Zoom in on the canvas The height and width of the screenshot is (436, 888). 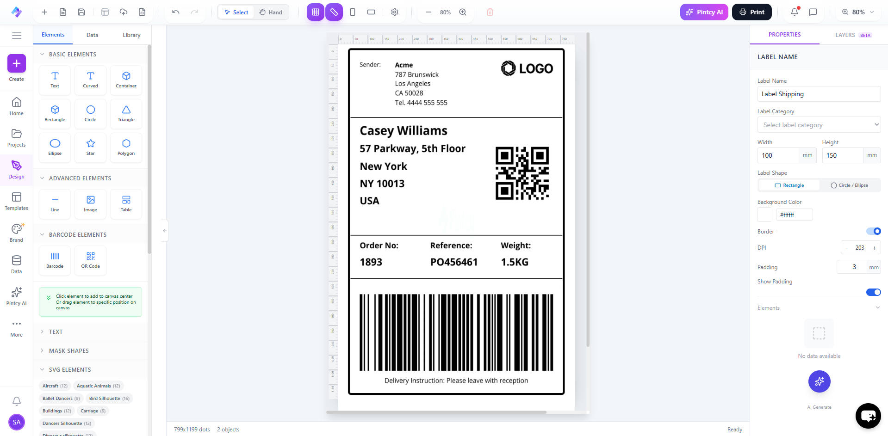click(463, 12)
